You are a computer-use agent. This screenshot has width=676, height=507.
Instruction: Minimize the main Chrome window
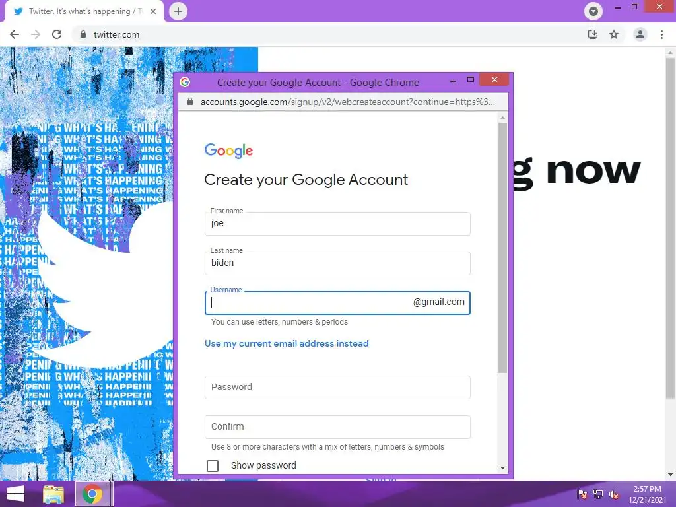pyautogui.click(x=617, y=7)
